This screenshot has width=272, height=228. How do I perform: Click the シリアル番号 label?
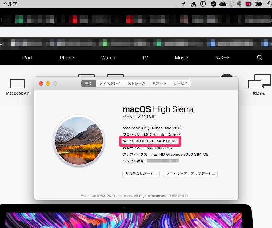[133, 161]
